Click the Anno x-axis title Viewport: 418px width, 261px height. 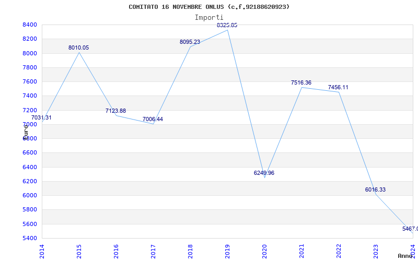tap(405, 256)
